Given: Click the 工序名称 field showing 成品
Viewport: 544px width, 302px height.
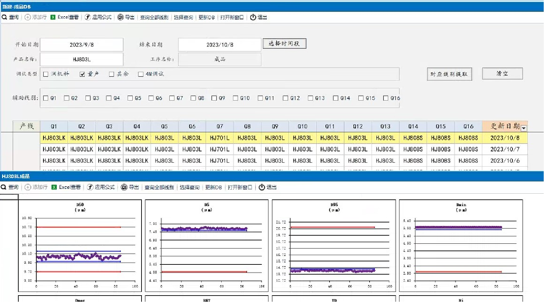Looking at the screenshot, I should 220,59.
